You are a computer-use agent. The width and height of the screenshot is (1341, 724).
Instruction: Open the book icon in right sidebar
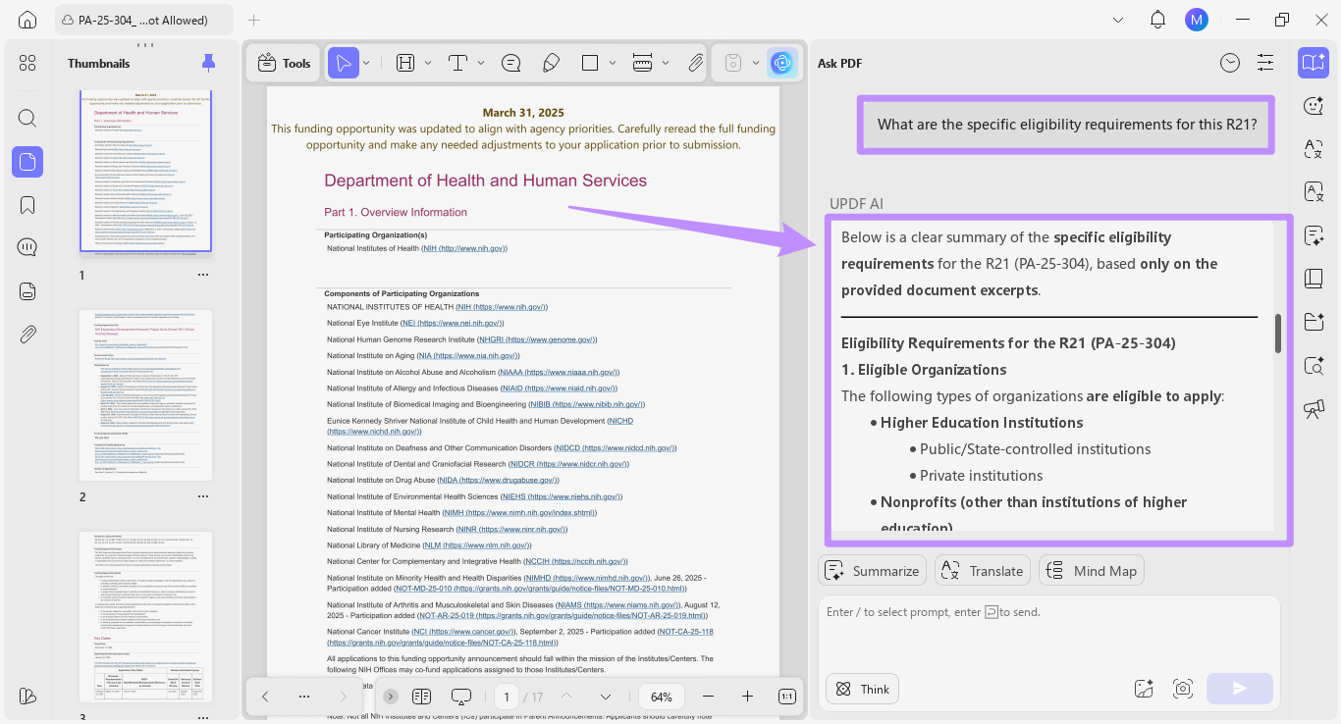pos(1314,279)
